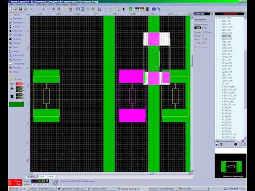Click the Open folder toolbar icon
This screenshot has height=191, width=255.
[x=15, y=9]
